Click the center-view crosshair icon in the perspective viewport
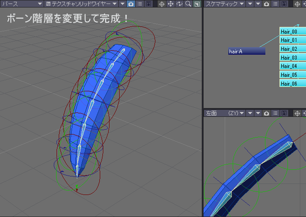This screenshot has width=306, height=217. point(162,4)
